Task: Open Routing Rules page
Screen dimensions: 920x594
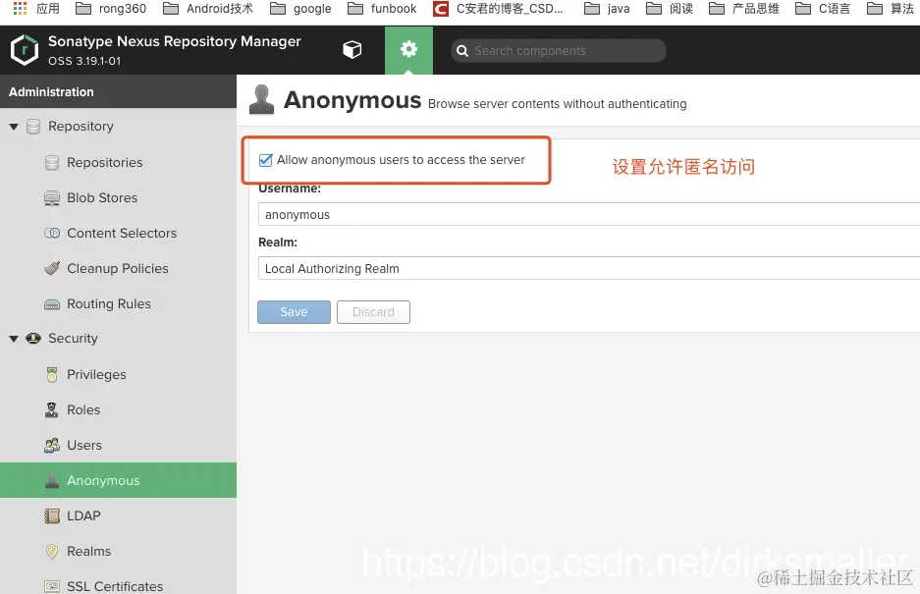Action: pos(109,304)
